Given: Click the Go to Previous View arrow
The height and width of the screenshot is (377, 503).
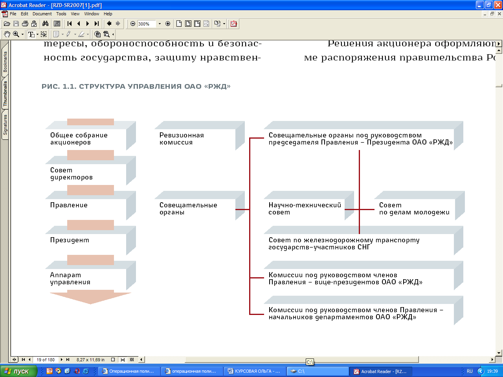Looking at the screenshot, I should pos(109,24).
